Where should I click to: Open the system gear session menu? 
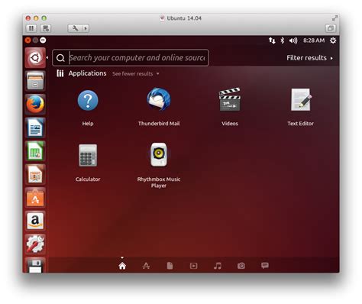[333, 40]
